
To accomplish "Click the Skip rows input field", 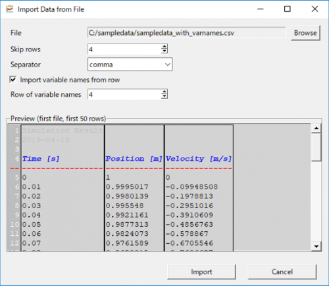I will pos(124,49).
